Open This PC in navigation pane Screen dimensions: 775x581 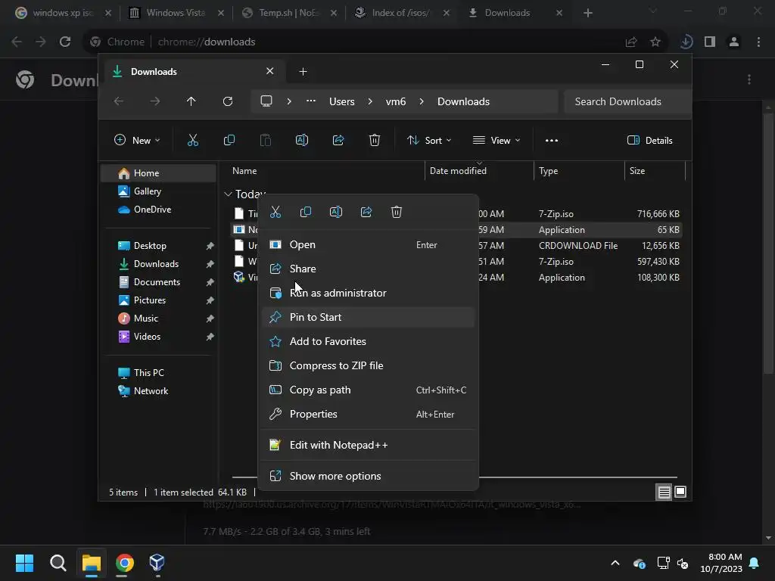pyautogui.click(x=159, y=373)
